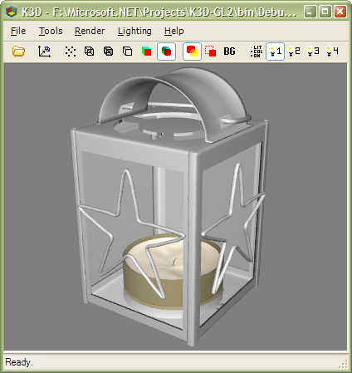This screenshot has width=352, height=373.
Task: Toggle the overlapping color circles blending button
Action: pyautogui.click(x=192, y=52)
